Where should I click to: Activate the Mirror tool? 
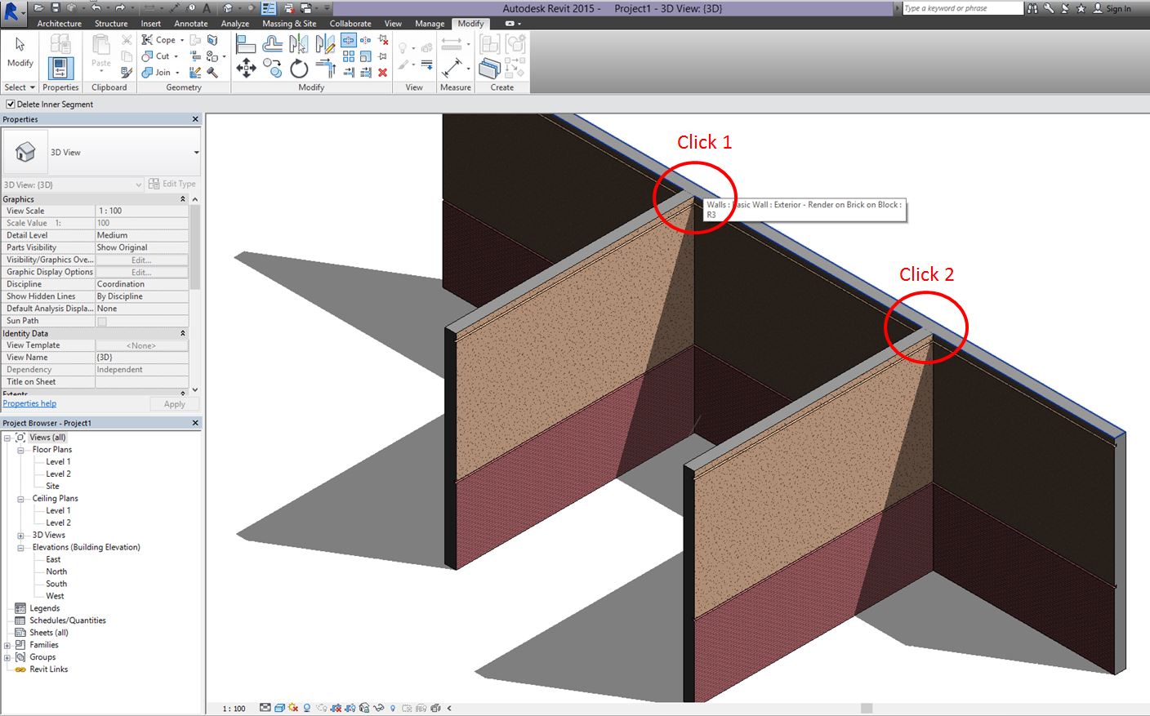point(299,45)
